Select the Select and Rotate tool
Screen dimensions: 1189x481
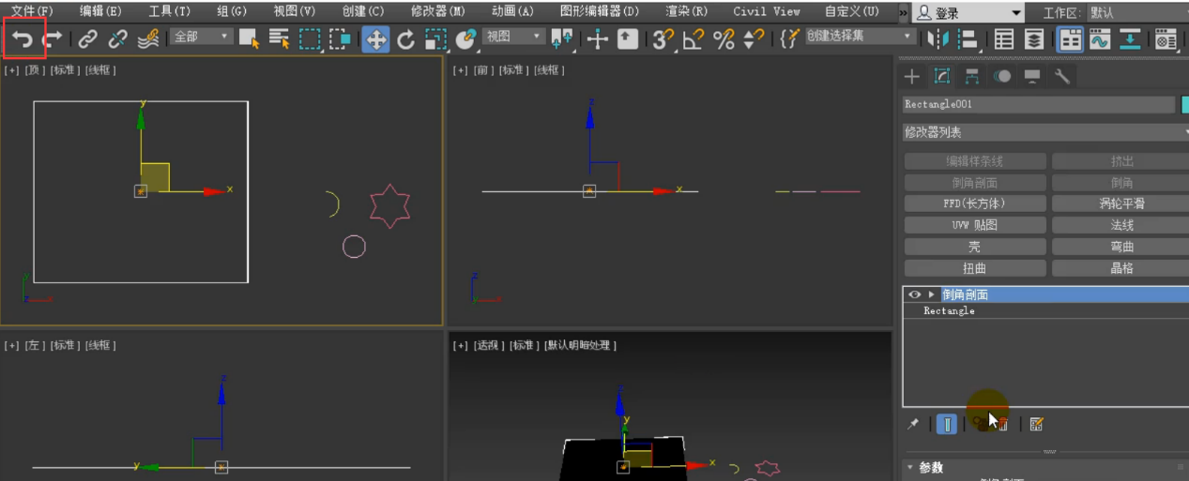(405, 39)
